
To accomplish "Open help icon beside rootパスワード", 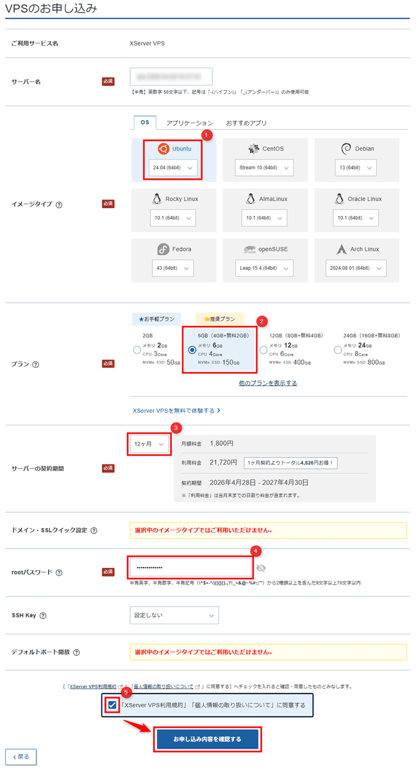I will pyautogui.click(x=59, y=573).
